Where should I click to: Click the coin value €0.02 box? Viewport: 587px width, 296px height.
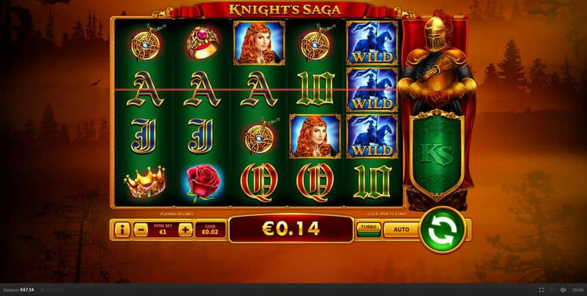pyautogui.click(x=211, y=230)
